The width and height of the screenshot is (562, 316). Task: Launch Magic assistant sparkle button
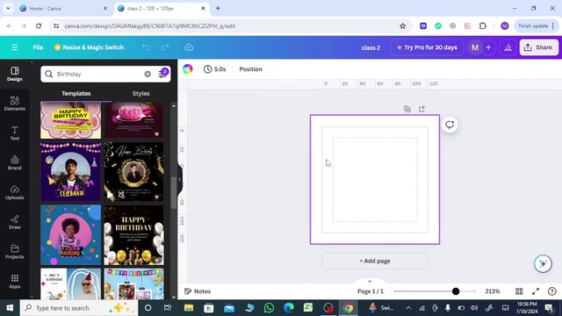coord(543,263)
